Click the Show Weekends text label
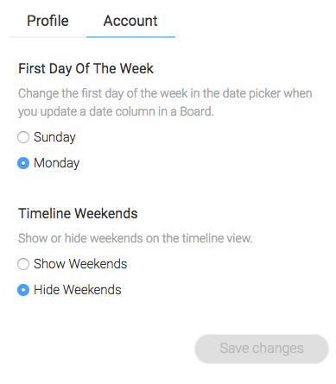Viewport: 336px width, 384px height. [80, 264]
